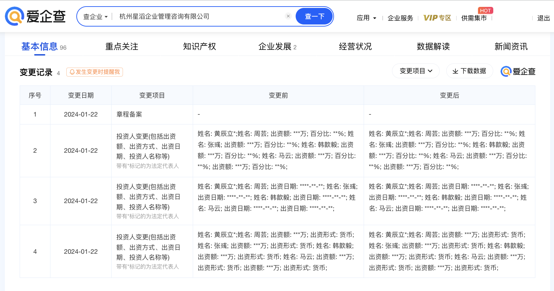This screenshot has height=291, width=554.
Task: Click the 变更前 column header
Action: click(x=278, y=96)
